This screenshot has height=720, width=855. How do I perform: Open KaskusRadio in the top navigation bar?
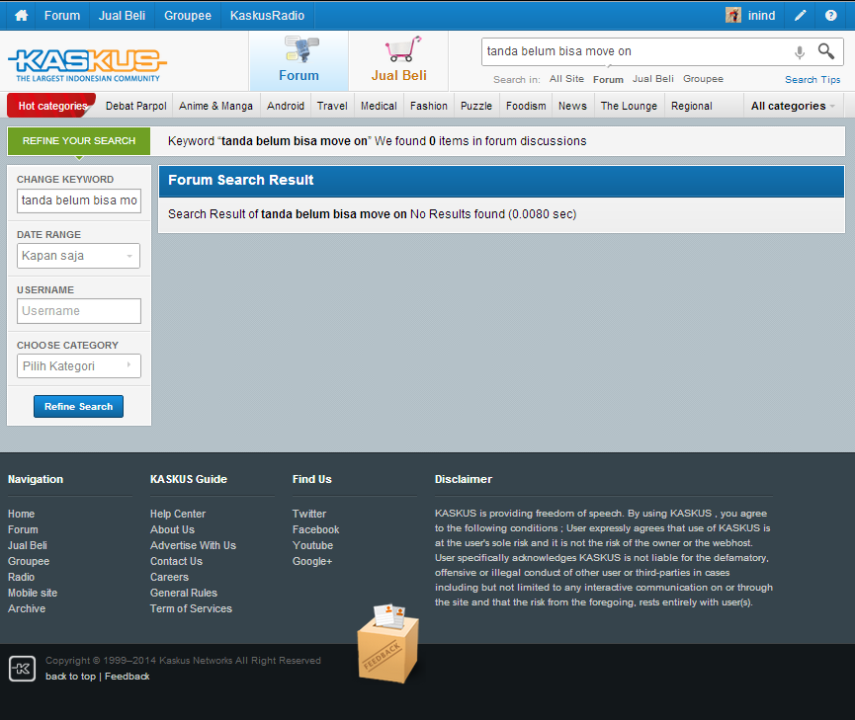pos(267,15)
